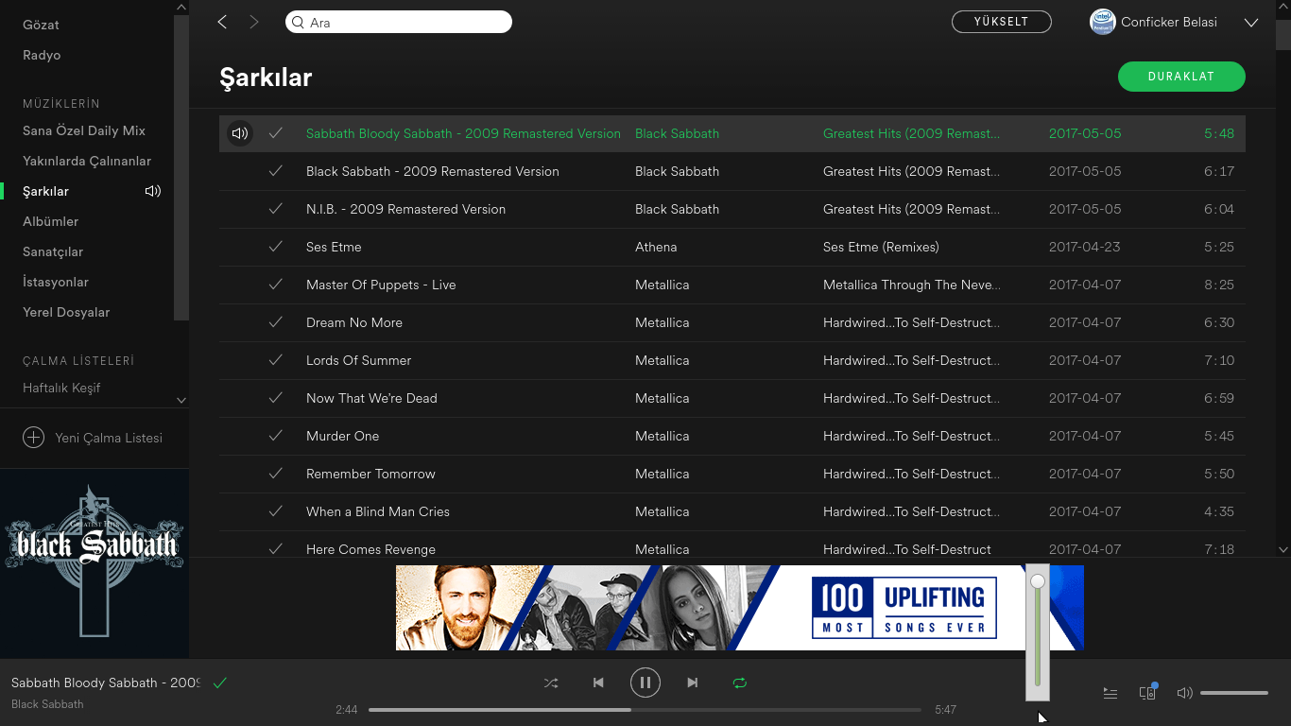Open the Haftalık Keşif playlist
The height and width of the screenshot is (726, 1291).
[61, 388]
